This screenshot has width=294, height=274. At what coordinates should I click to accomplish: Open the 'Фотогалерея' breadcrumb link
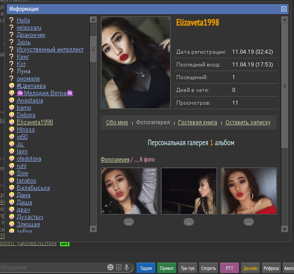pos(115,159)
